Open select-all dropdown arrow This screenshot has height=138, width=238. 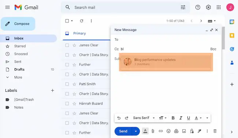72,21
